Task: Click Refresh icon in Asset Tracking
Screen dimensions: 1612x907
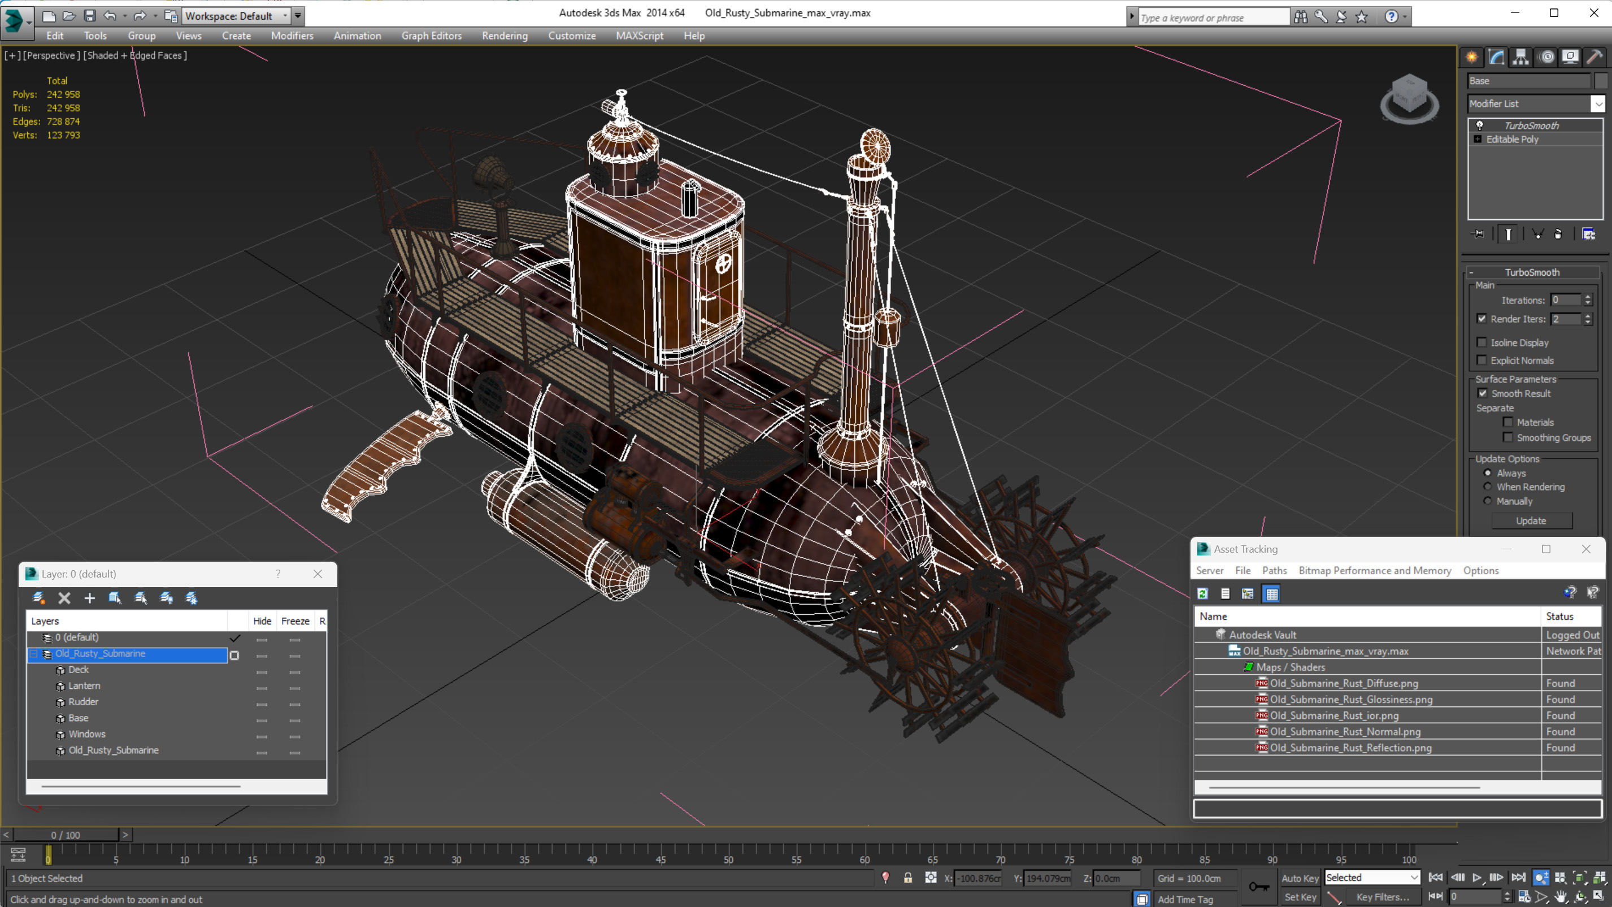Action: (x=1202, y=593)
